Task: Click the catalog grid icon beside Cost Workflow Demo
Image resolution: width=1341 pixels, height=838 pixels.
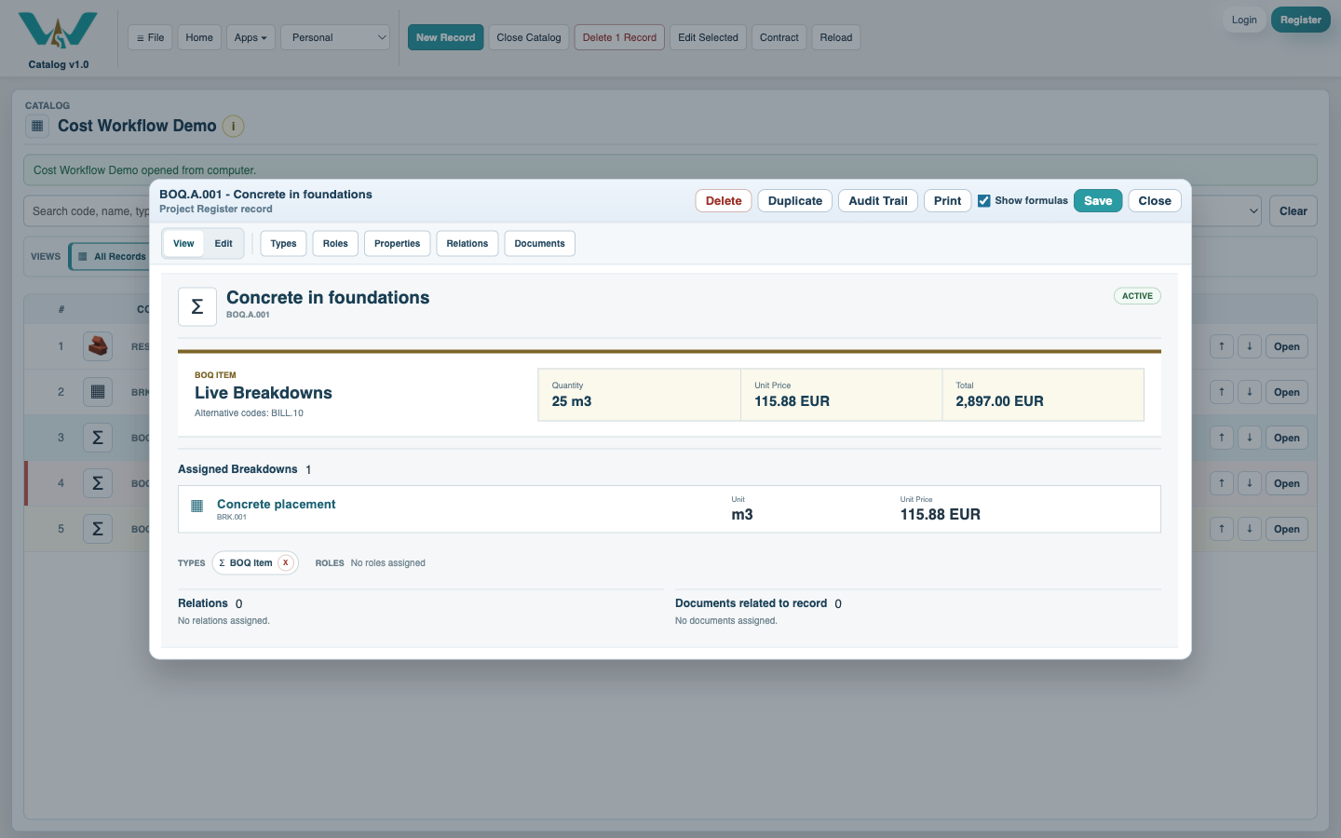Action: pyautogui.click(x=37, y=126)
